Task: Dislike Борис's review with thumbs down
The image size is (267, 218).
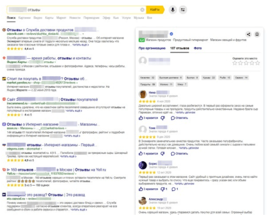Action: click(x=163, y=189)
